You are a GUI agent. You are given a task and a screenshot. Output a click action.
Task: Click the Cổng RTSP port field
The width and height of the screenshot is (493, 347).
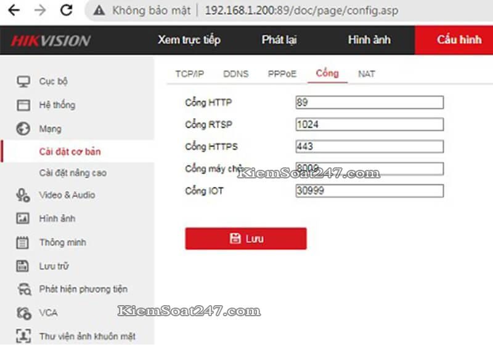[369, 124]
